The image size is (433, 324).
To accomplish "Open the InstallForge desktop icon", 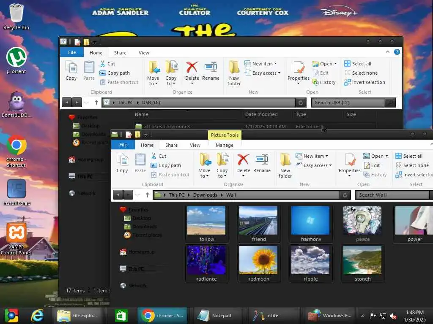I will pos(16,192).
